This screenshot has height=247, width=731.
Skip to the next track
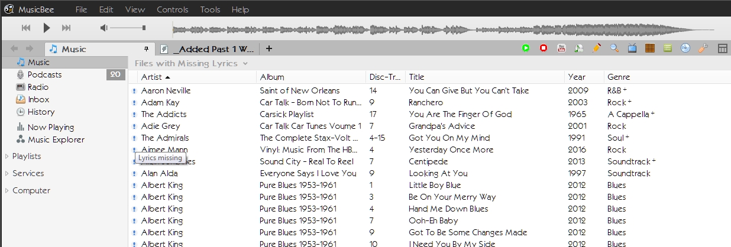click(66, 28)
